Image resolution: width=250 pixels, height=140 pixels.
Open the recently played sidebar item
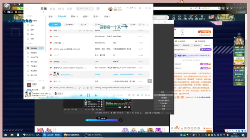click(x=32, y=71)
